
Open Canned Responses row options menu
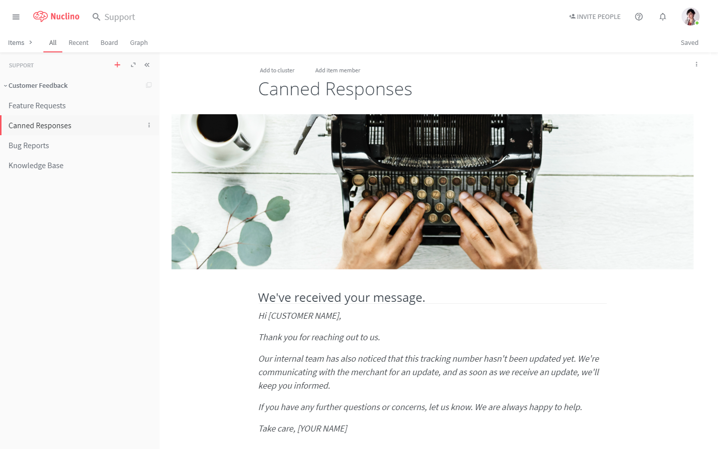(x=149, y=125)
